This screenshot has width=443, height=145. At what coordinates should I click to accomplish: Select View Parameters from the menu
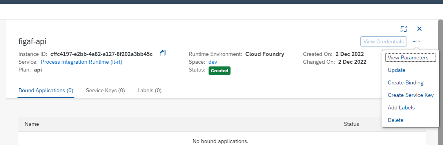tap(408, 58)
